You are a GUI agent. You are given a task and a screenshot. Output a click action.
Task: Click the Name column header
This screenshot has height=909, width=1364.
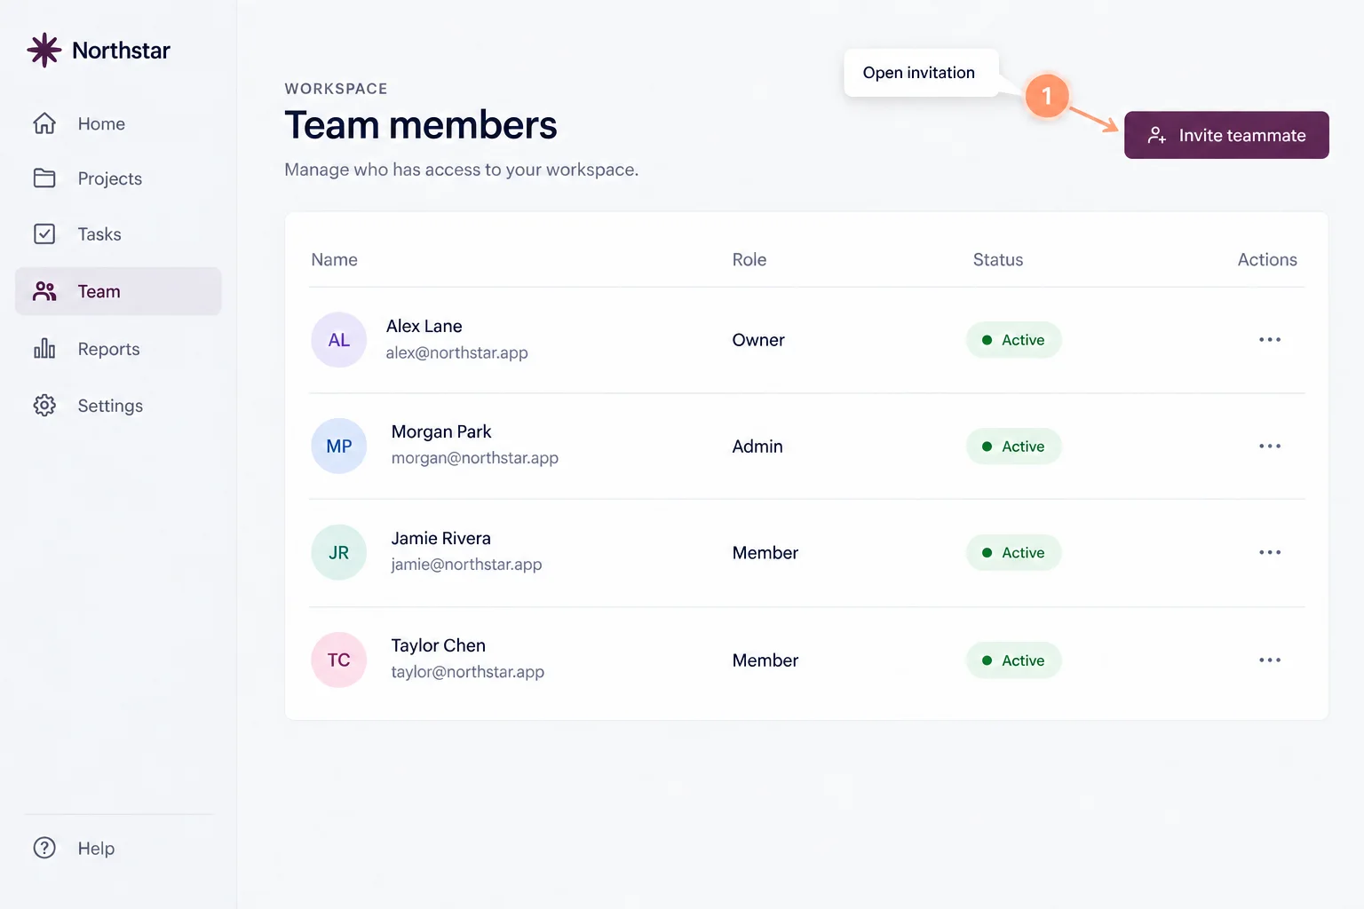[x=334, y=259]
